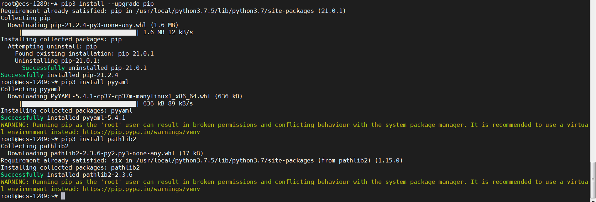Click 'Successfully installed pathlib2-2.3.6' line

point(67,175)
